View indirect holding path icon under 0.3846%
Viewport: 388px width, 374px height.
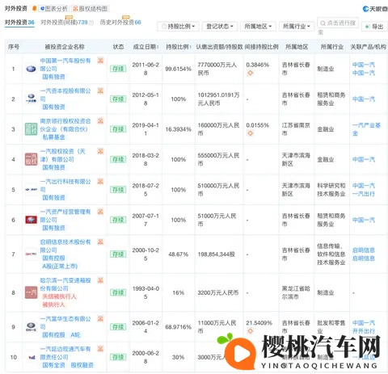[250, 73]
